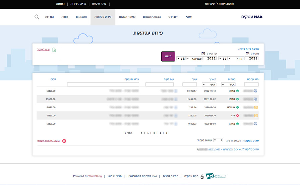Screen dimensions: 300x185
Task: Click the פרטי העסקה filter input field
Action: pyautogui.click(x=103, y=84)
